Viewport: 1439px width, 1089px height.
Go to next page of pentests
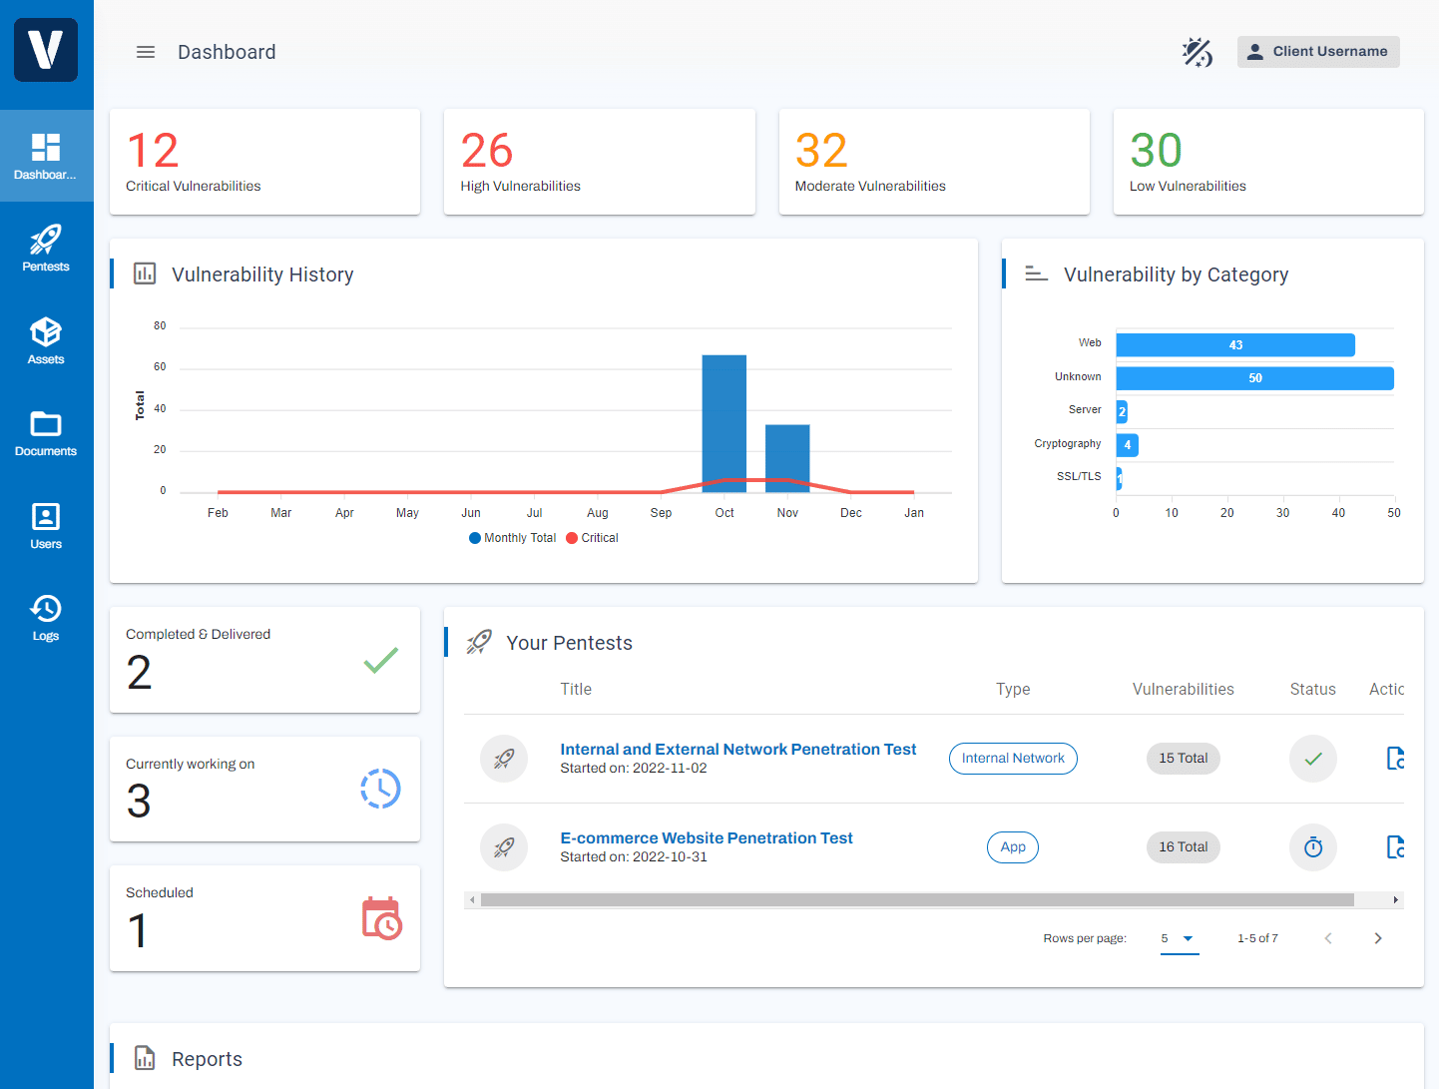click(1378, 938)
